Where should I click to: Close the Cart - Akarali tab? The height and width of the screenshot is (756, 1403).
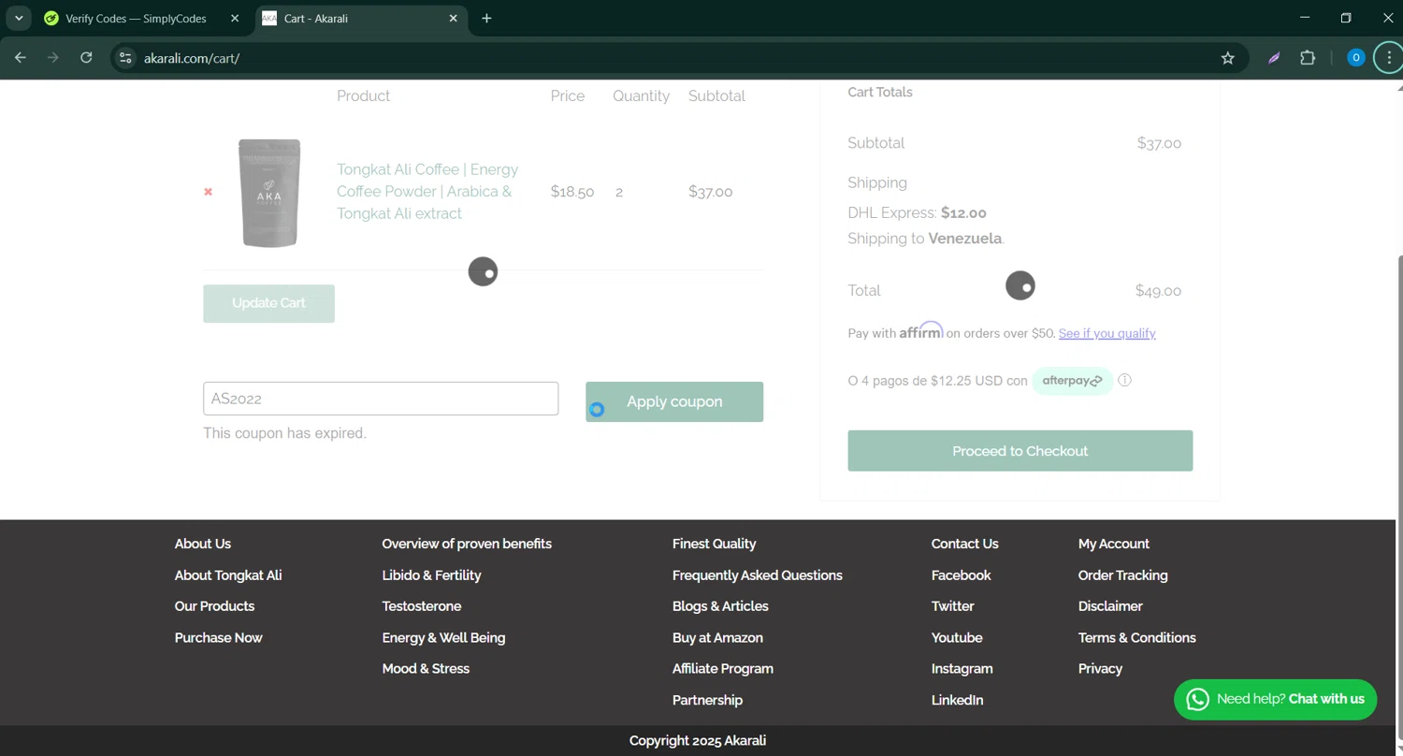tap(453, 18)
